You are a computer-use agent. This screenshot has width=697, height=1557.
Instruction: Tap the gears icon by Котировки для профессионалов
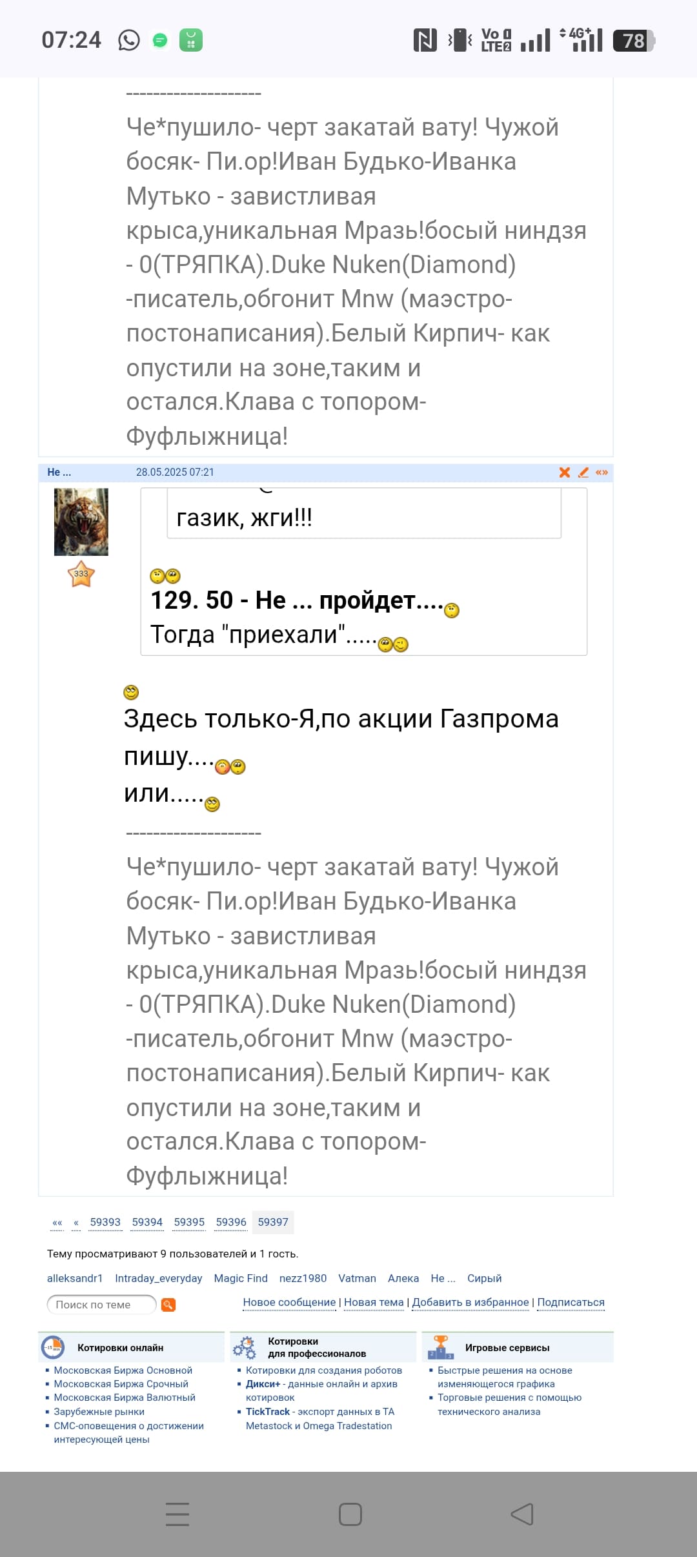pos(245,1347)
